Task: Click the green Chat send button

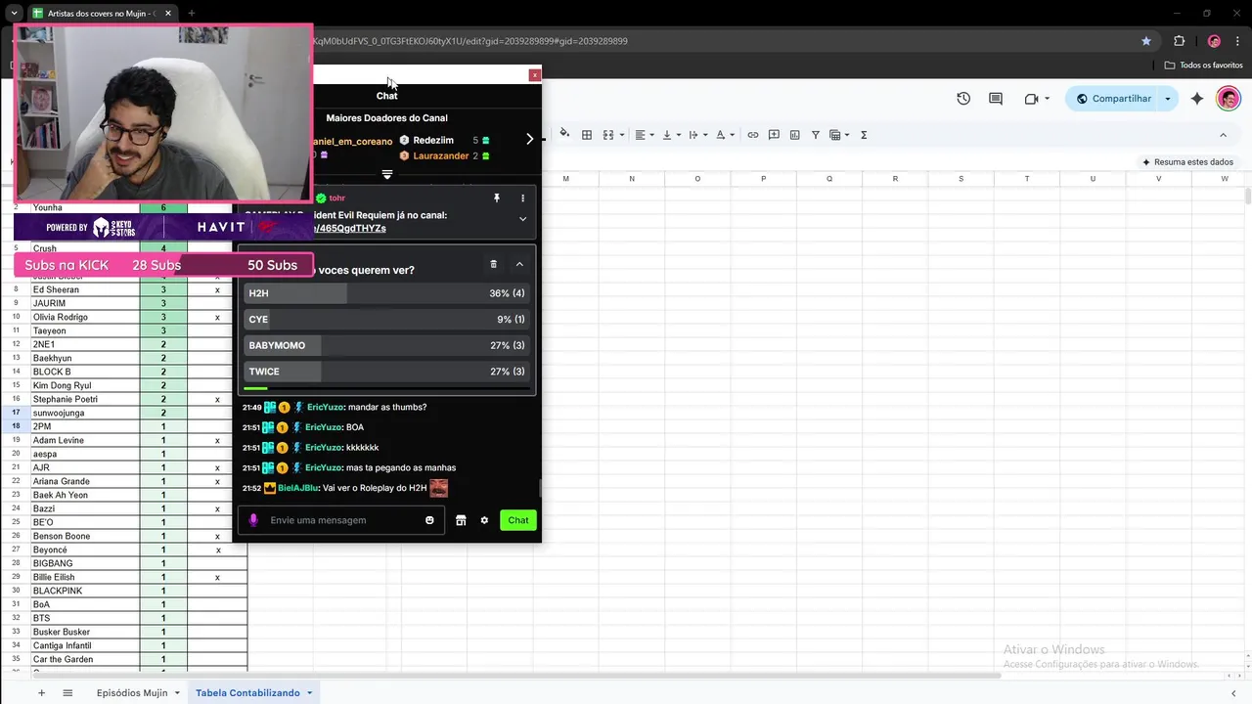Action: click(x=518, y=520)
